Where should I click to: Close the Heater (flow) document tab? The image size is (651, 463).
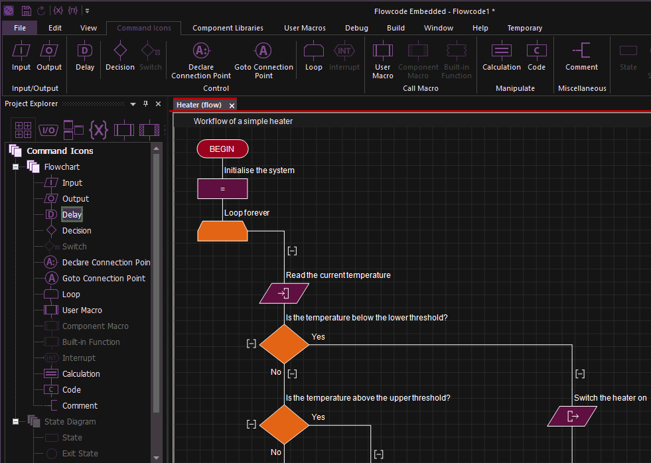232,105
